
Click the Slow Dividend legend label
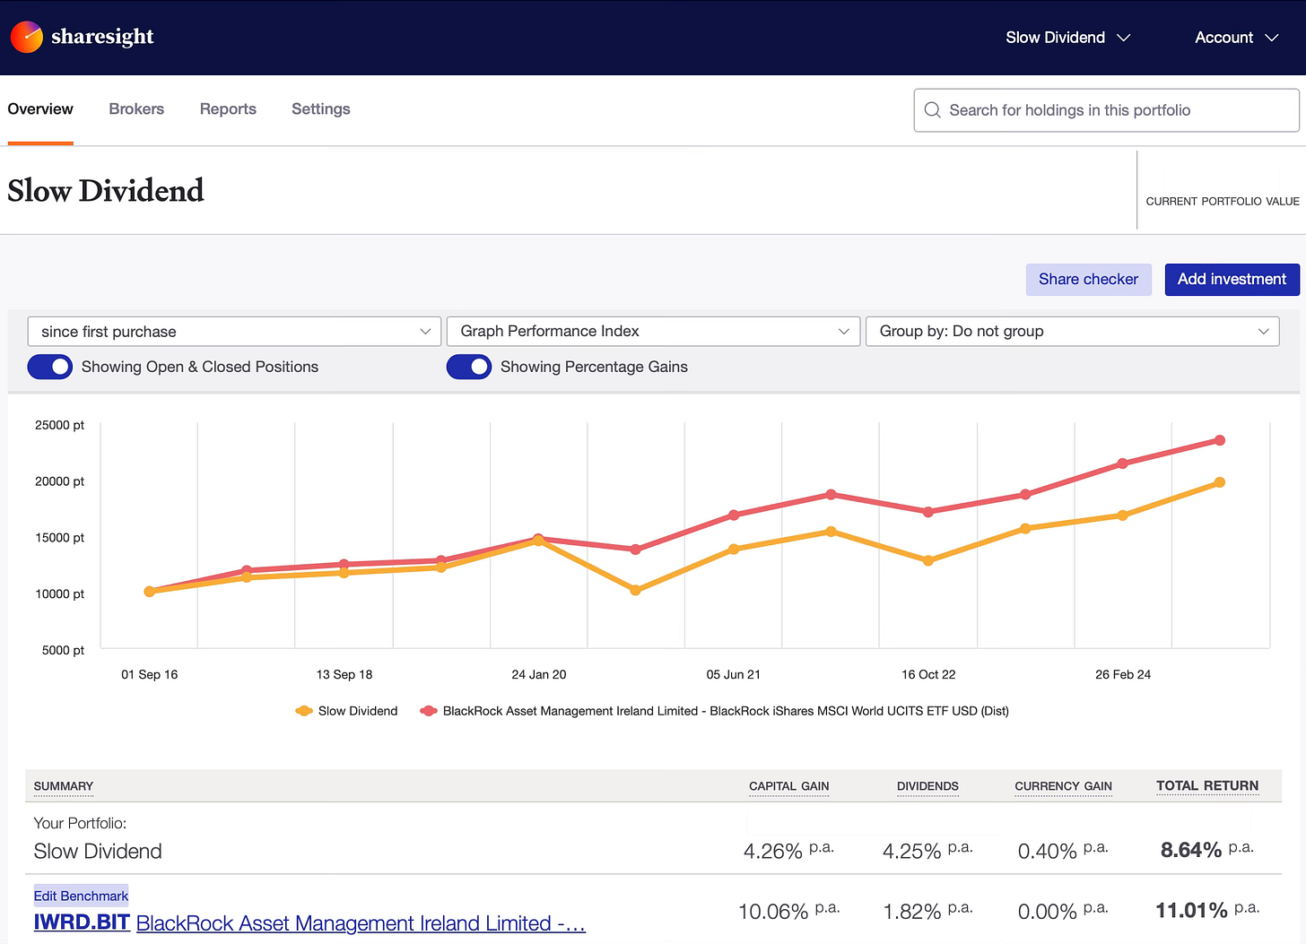coord(358,711)
